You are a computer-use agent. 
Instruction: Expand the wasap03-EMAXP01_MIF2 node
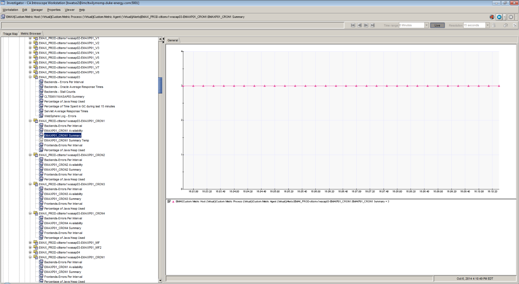pos(30,247)
